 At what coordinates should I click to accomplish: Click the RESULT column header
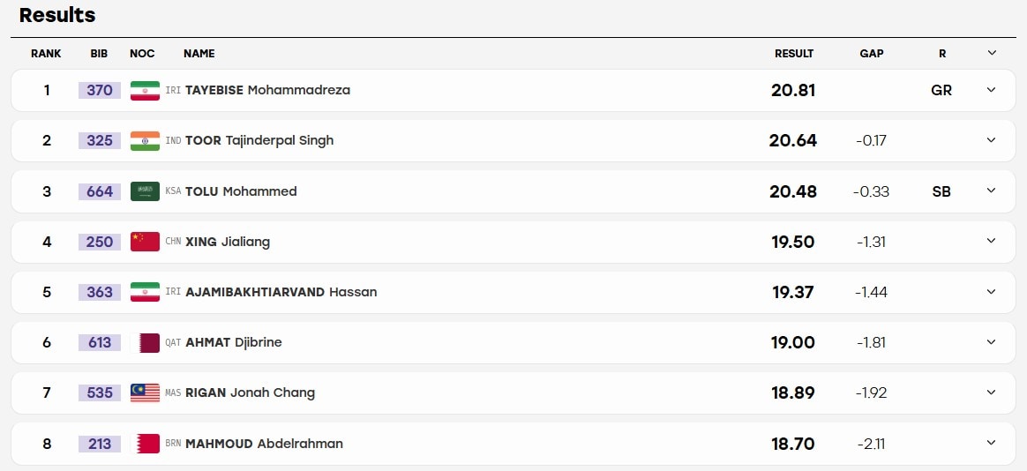(794, 54)
